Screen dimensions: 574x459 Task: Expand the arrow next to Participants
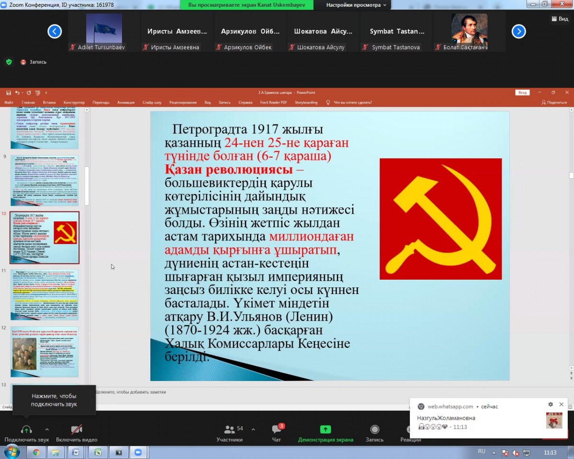253,429
